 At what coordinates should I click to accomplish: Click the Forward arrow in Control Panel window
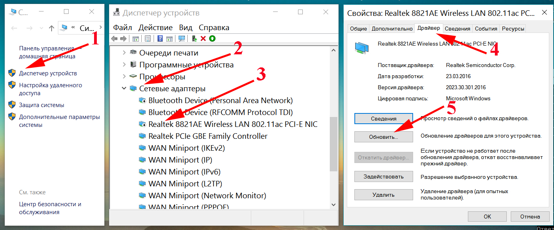coord(29,28)
